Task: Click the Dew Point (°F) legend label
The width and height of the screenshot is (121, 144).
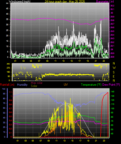Action: pyautogui.click(x=111, y=85)
